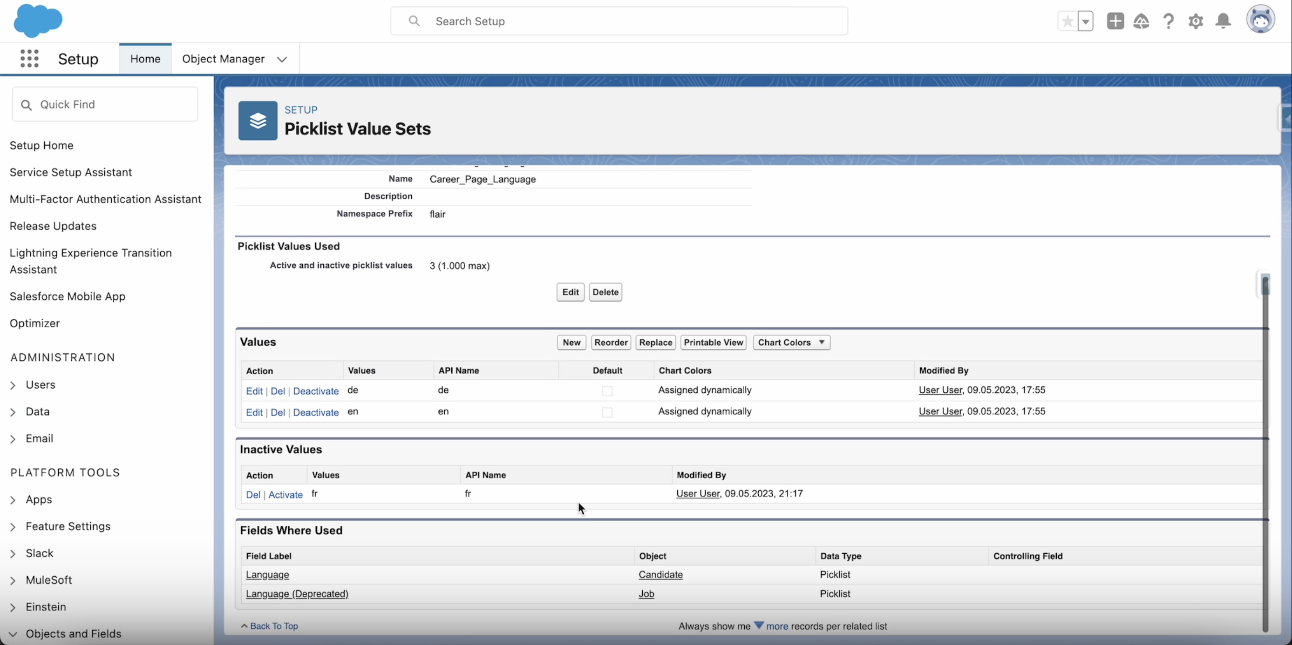Open the notifications bell

(x=1223, y=21)
